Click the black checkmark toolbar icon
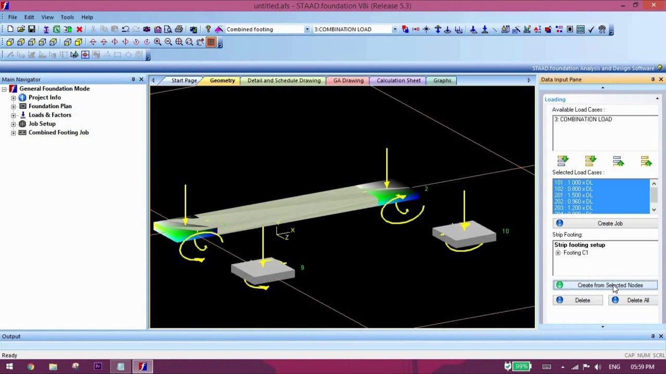 591,30
